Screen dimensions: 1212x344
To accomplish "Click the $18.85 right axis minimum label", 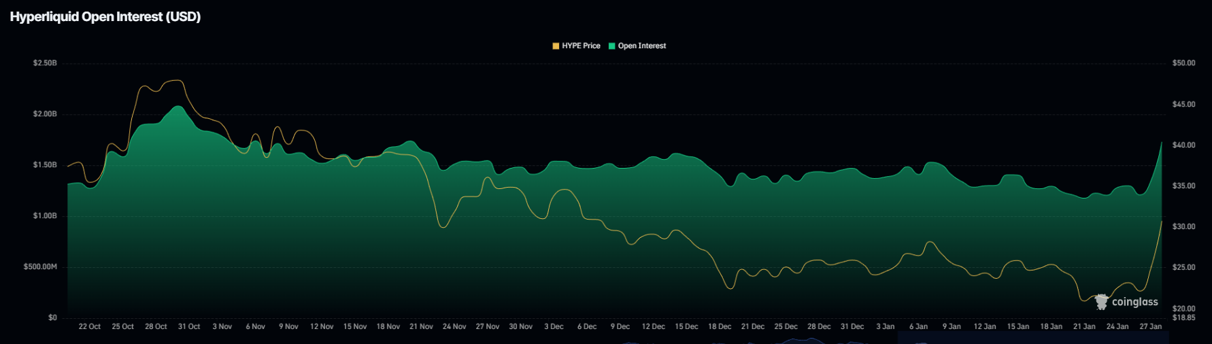I will [x=1183, y=317].
